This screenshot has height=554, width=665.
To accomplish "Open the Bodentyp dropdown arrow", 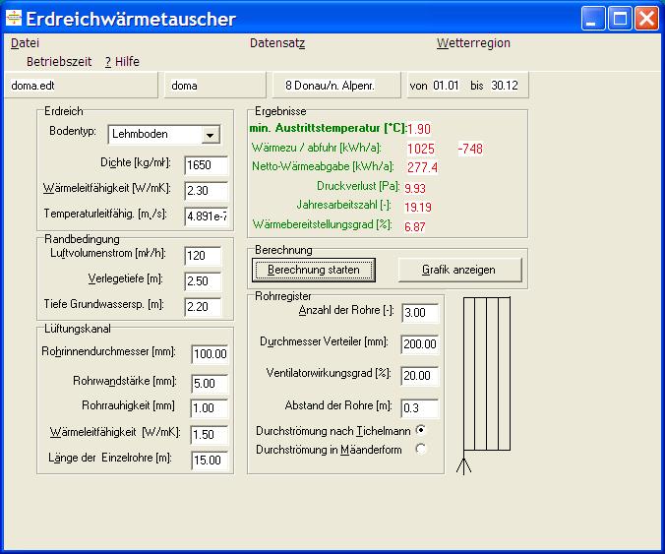I will (x=211, y=135).
